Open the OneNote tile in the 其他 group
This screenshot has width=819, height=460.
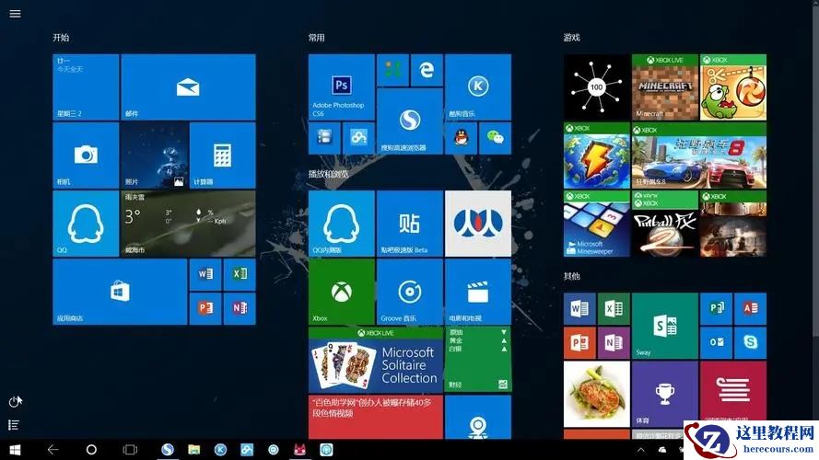[x=614, y=342]
